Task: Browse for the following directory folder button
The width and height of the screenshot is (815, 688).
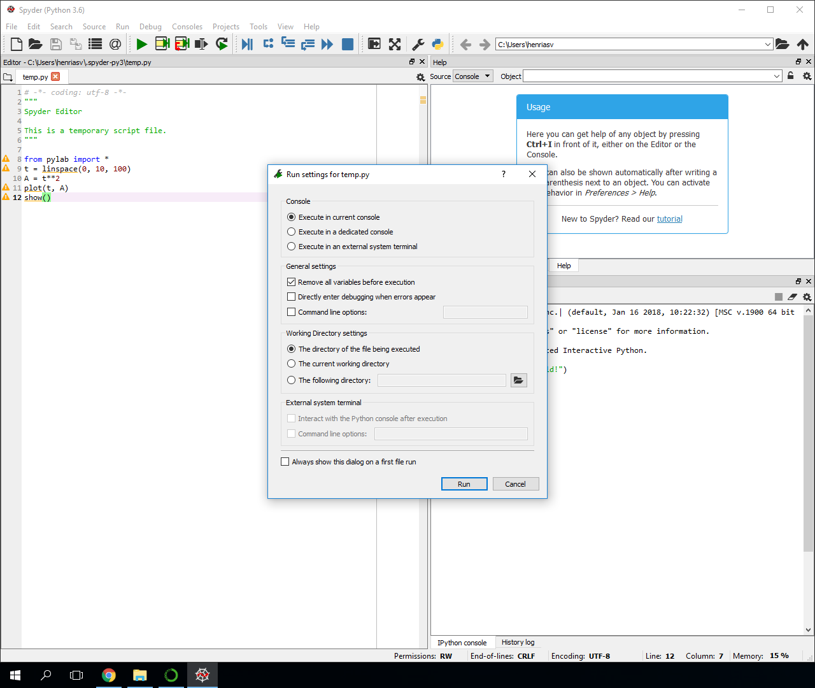Action: (x=519, y=380)
